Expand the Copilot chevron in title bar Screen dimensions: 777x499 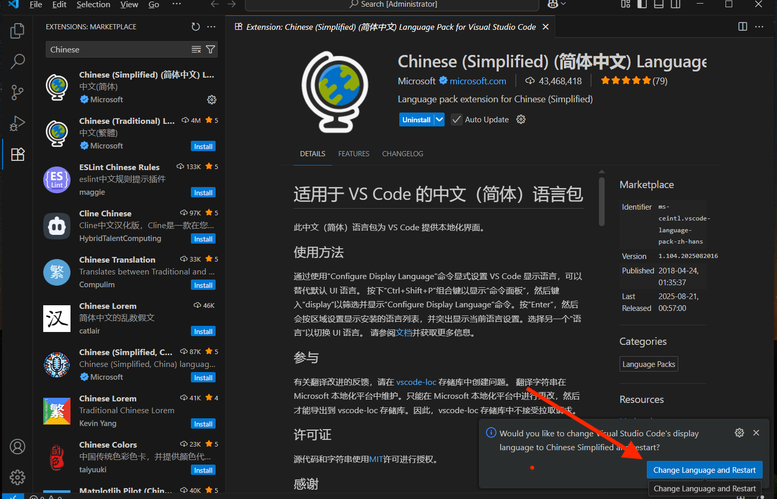tap(562, 5)
